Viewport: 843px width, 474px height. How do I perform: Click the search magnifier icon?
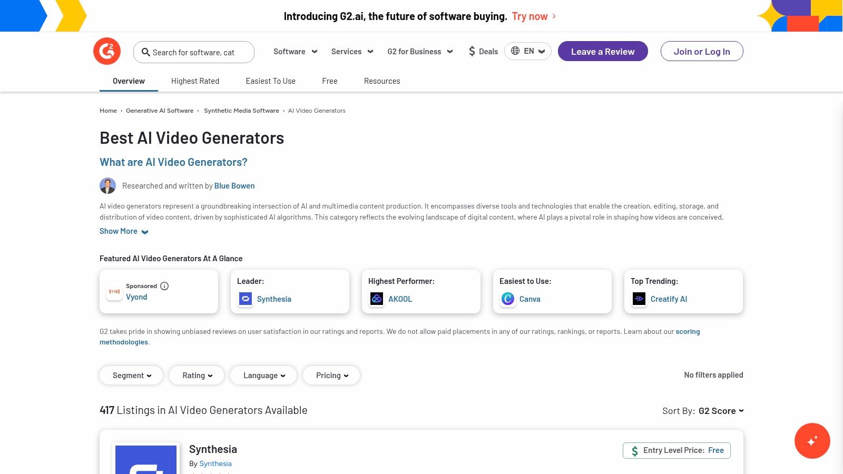pyautogui.click(x=146, y=52)
